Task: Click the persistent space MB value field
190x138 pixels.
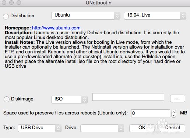Action: coord(151,113)
